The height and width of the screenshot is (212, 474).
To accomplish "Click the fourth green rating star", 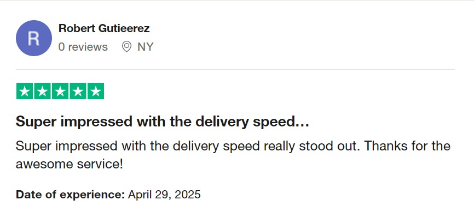I will (x=78, y=91).
